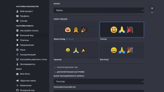The image size is (164, 92).
Task: Click the GitHub icon beside Исходный код
Action: (17, 90)
